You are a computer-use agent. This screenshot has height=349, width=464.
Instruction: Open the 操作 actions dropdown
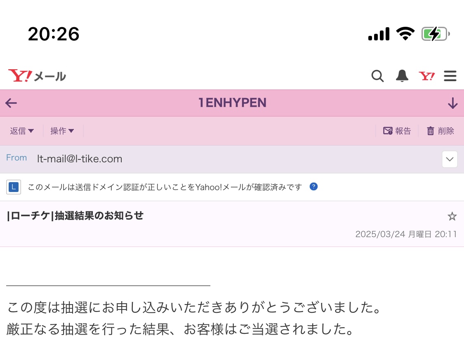(62, 131)
